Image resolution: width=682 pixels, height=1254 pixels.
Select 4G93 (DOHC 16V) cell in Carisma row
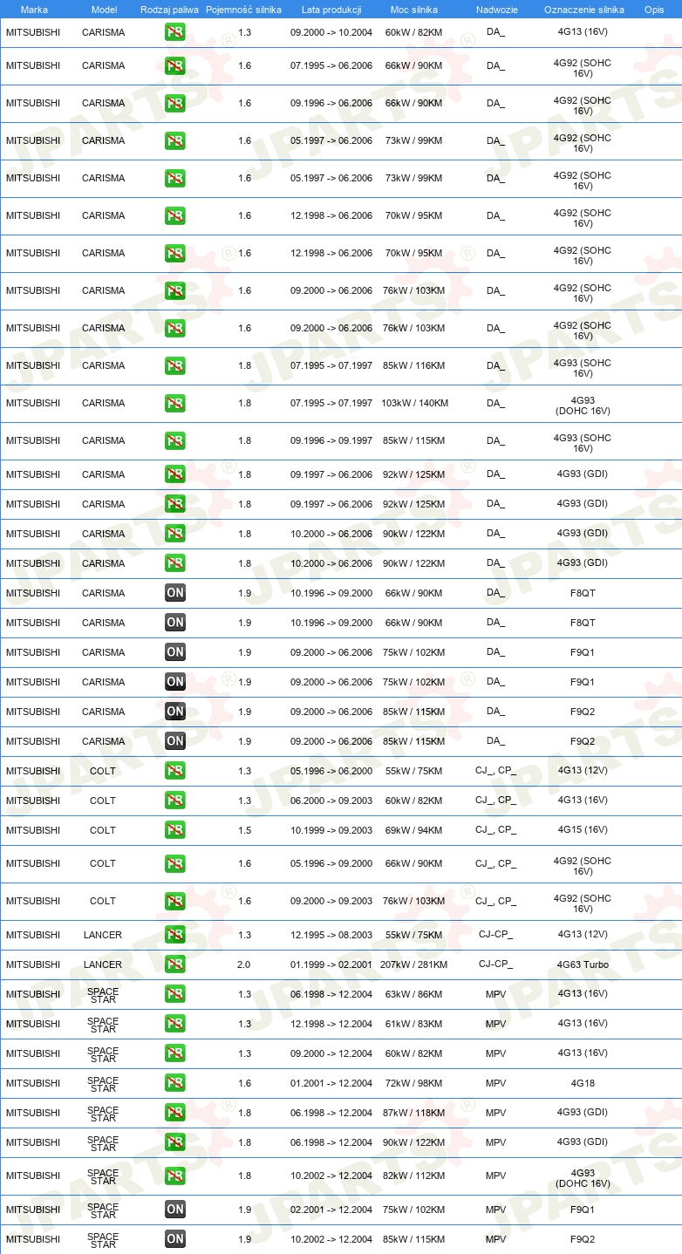(x=583, y=405)
